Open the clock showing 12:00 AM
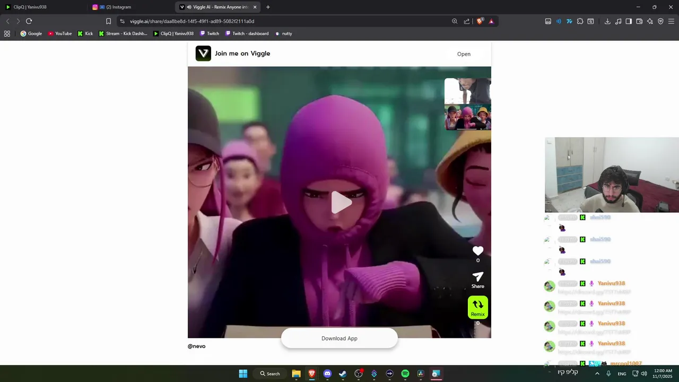Viewport: 679px width, 382px height. tap(663, 374)
